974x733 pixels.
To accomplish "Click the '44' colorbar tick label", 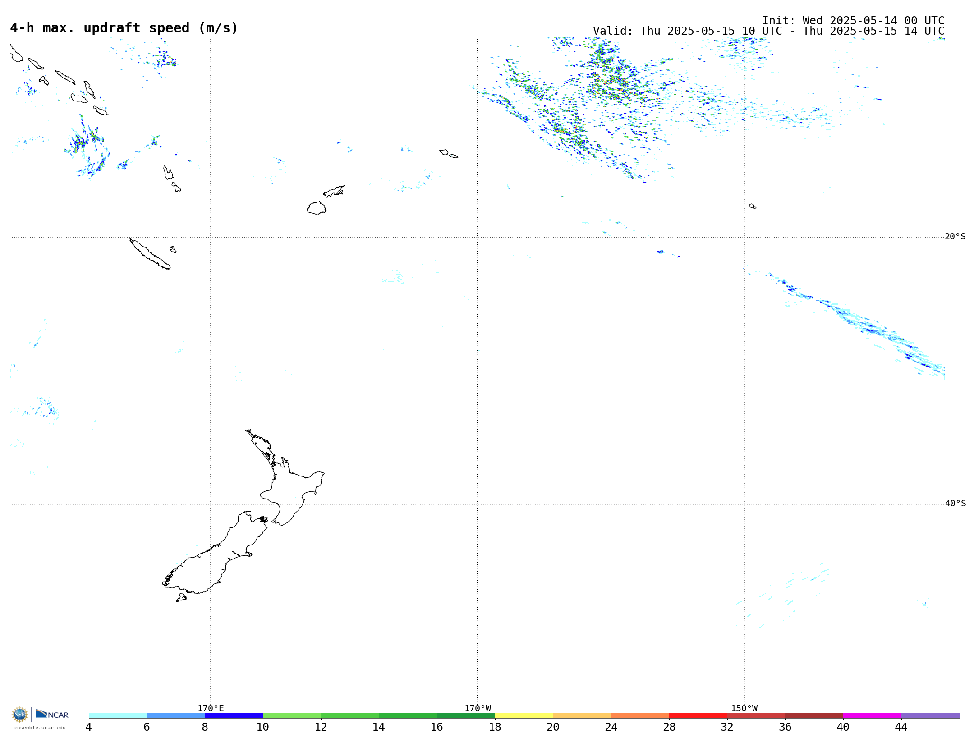I will click(x=901, y=727).
